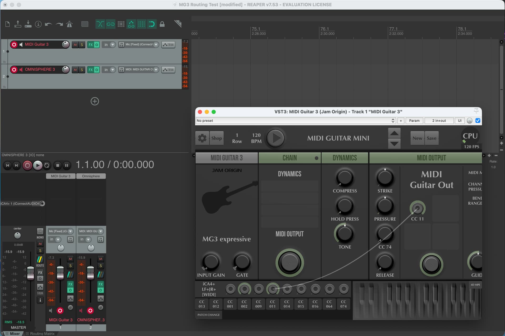Click the MIDI Guitar 3 mixer fader
Viewport: 505px width, 336px height.
tap(60, 272)
